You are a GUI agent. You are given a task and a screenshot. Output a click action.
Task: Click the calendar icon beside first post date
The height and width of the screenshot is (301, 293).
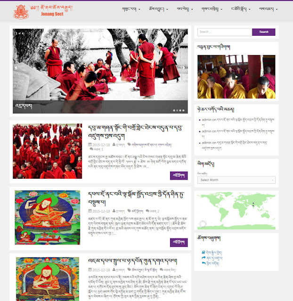click(x=90, y=144)
